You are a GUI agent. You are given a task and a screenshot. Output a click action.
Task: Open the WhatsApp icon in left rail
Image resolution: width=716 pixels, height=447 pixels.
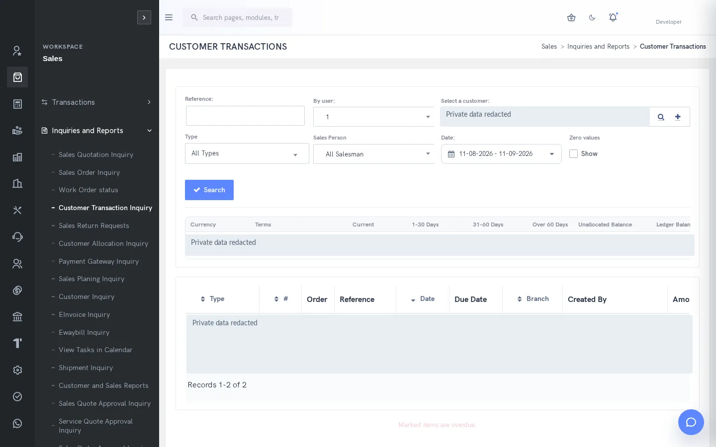(17, 423)
